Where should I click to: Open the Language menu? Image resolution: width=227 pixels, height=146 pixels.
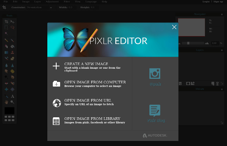pos(91,2)
